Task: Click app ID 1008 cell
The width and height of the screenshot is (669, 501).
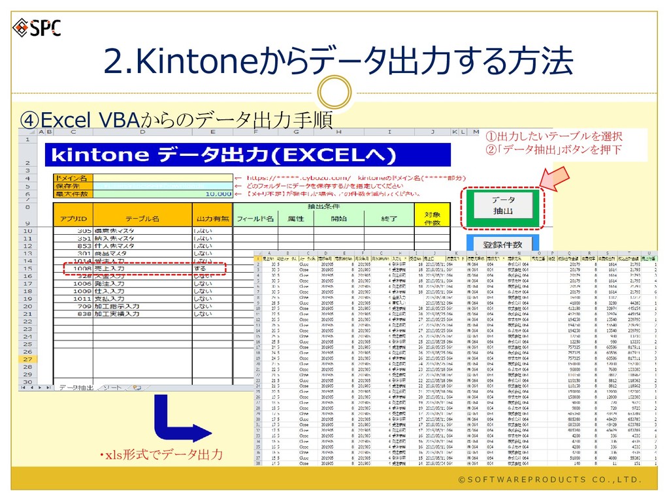Action: click(x=73, y=268)
